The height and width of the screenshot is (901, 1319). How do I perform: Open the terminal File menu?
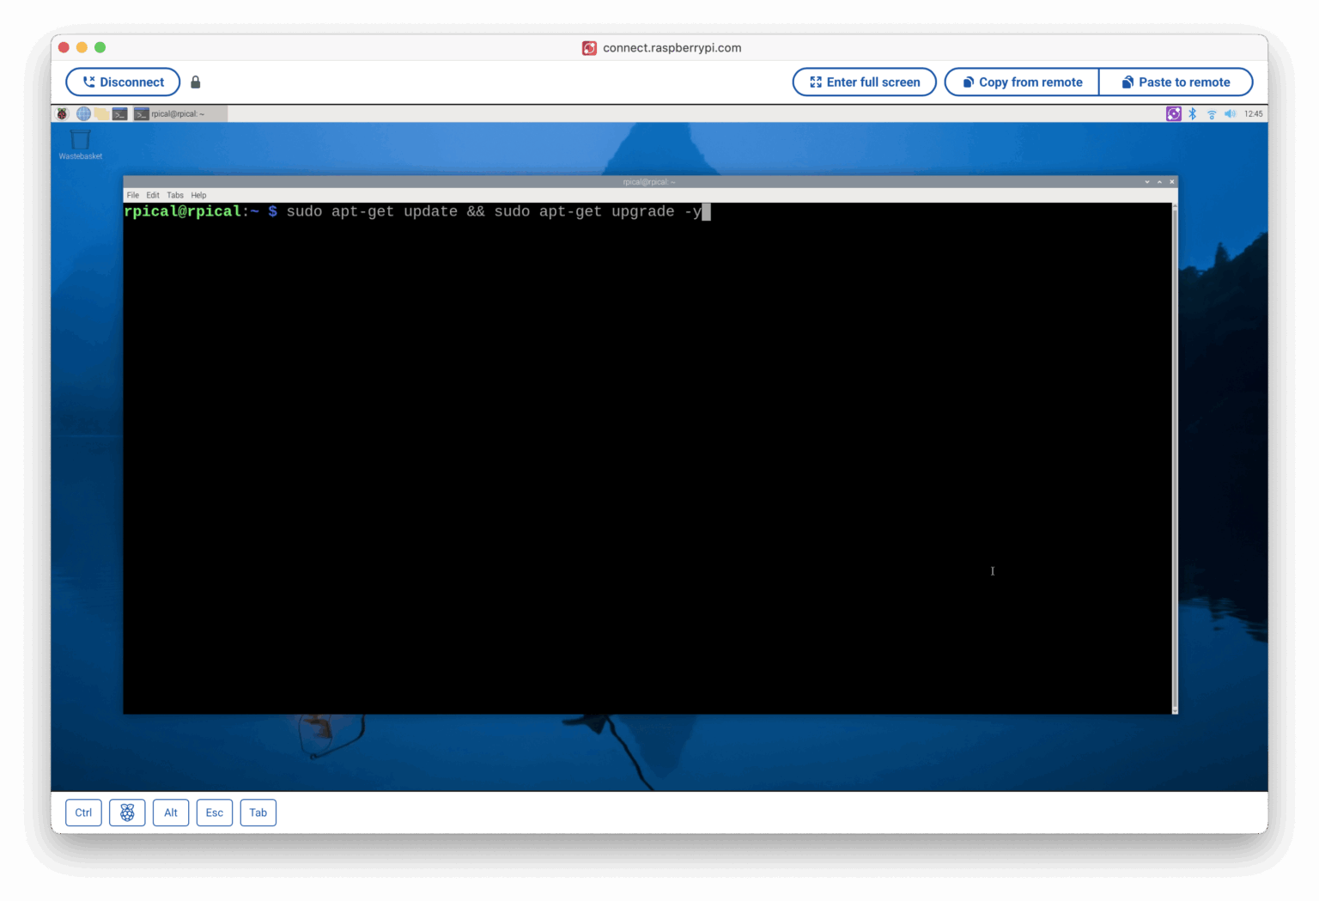pos(133,195)
